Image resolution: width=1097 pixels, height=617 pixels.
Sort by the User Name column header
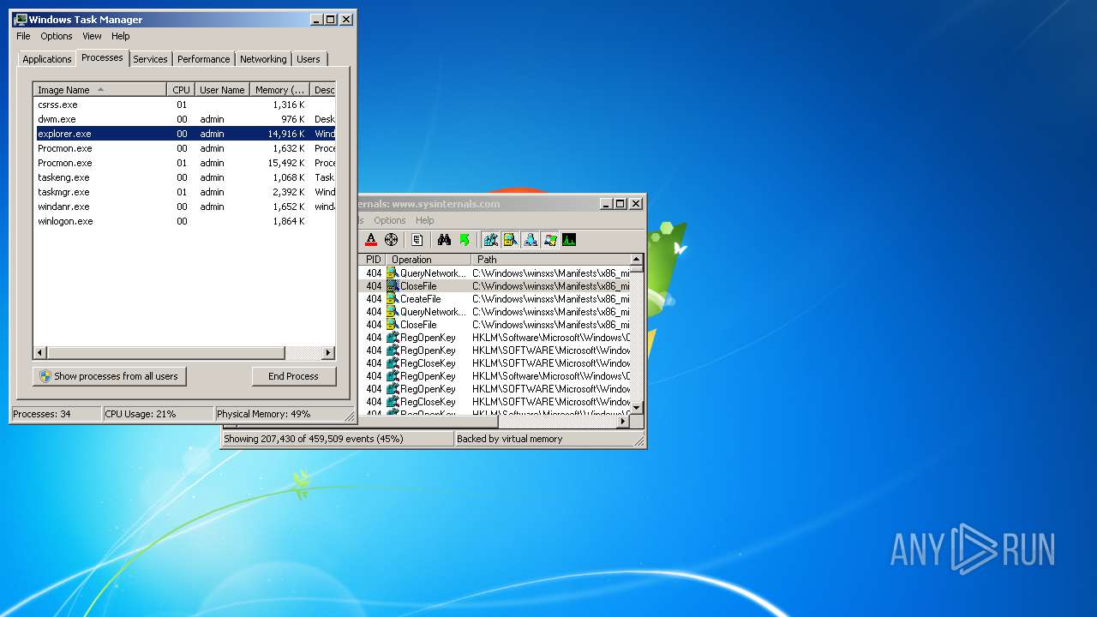pos(222,90)
